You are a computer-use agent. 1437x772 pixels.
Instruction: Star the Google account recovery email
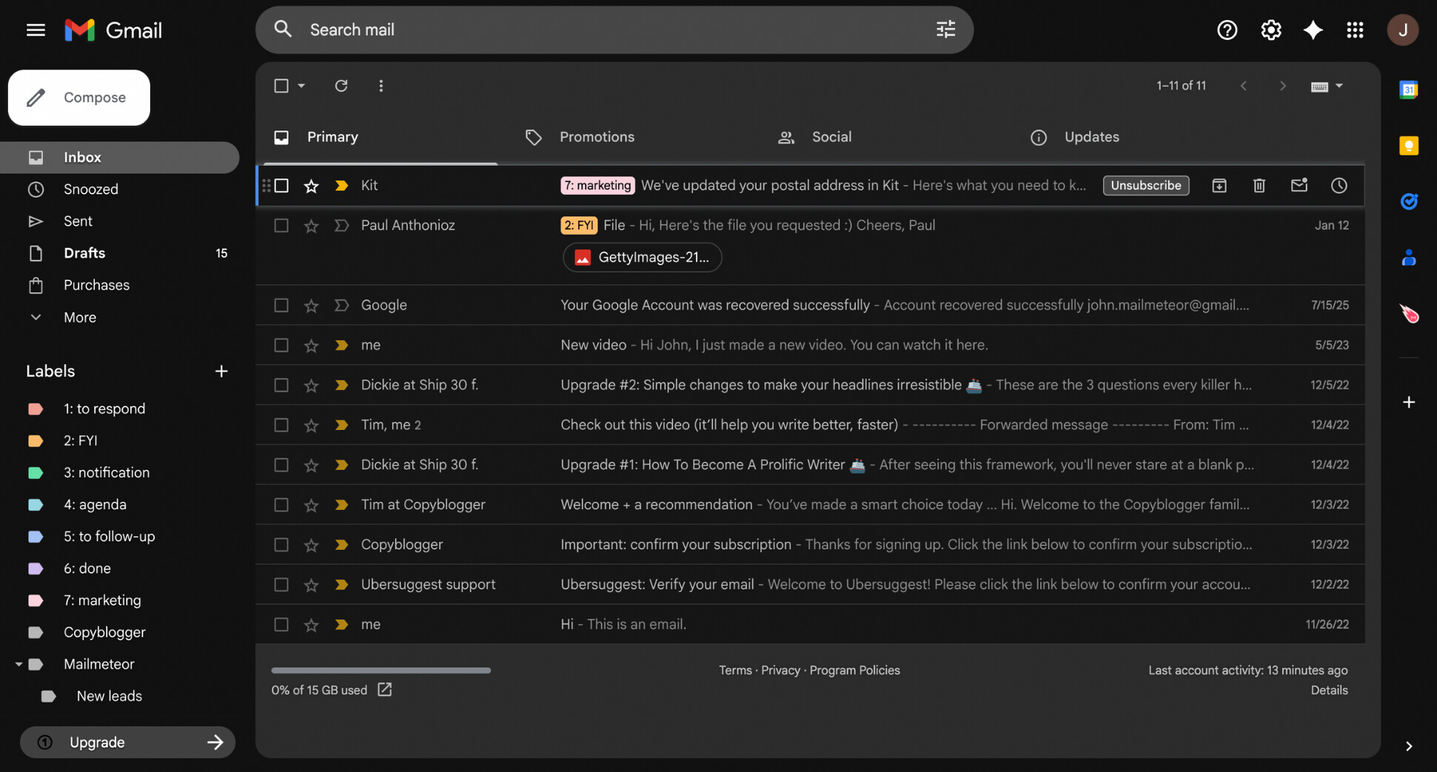point(311,305)
